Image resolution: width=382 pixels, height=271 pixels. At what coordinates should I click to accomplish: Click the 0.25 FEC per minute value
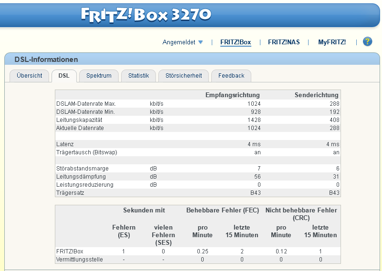[x=203, y=251]
